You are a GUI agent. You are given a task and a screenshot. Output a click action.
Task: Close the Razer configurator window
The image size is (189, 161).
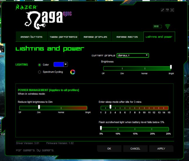[x=172, y=10]
